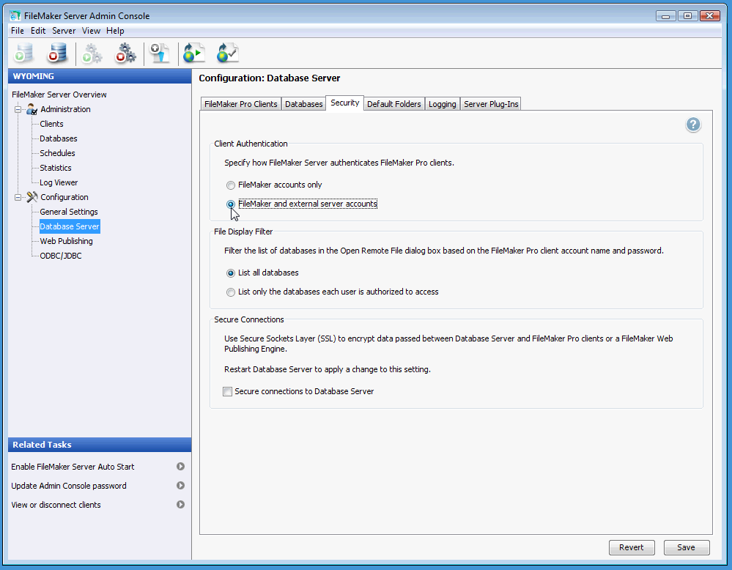
Task: Open the Help menu
Action: pyautogui.click(x=115, y=31)
